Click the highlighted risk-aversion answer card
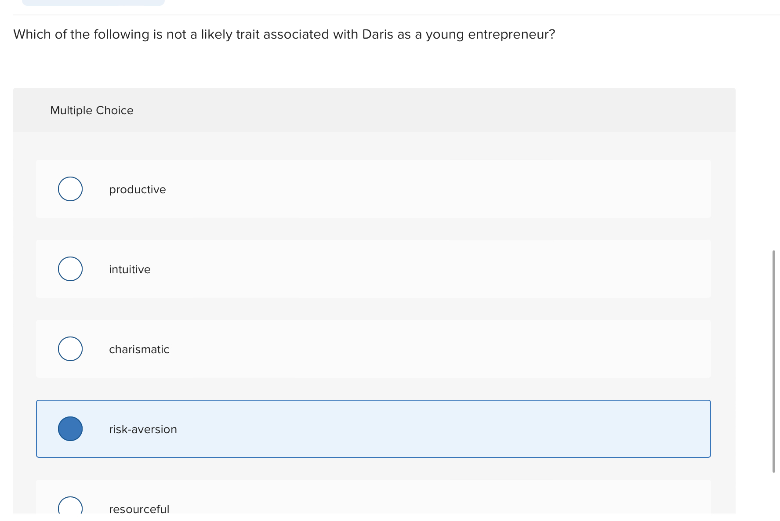 [373, 429]
